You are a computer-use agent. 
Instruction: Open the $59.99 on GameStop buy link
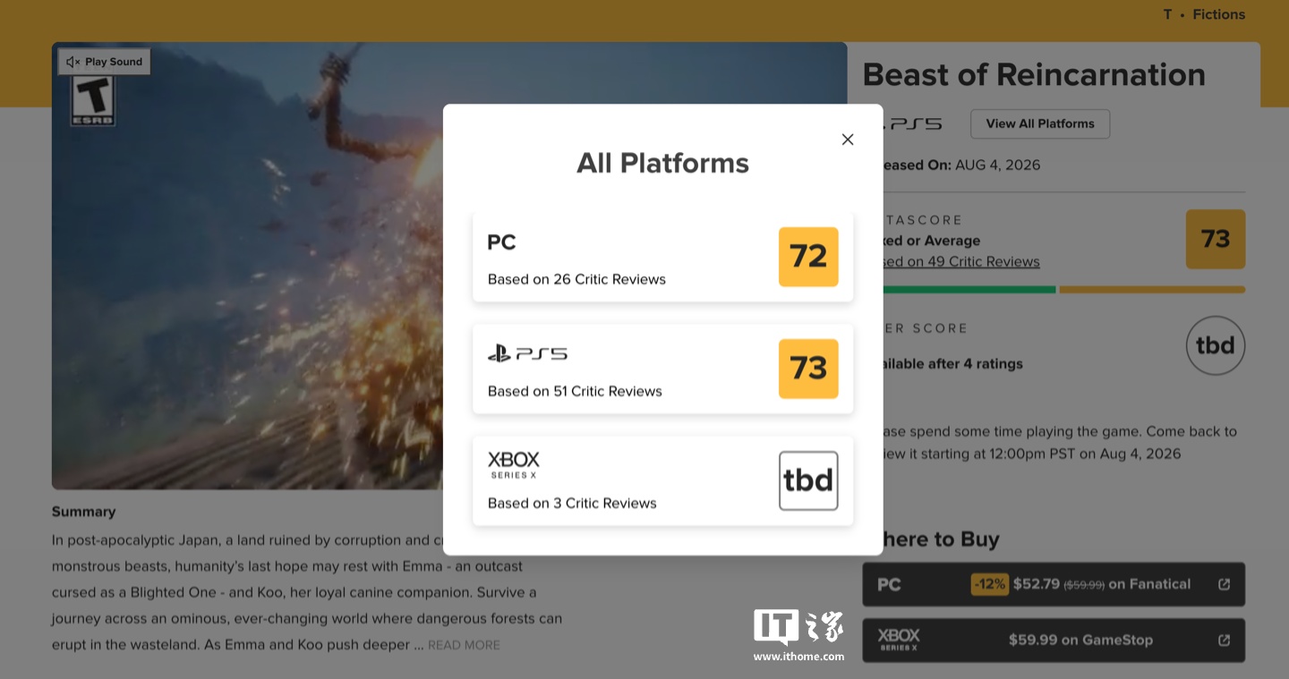(x=1054, y=641)
